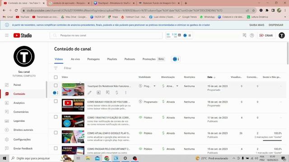This screenshot has width=289, height=162.
Task: Open the YouTube Studio hamburger menu
Action: coord(7,35)
